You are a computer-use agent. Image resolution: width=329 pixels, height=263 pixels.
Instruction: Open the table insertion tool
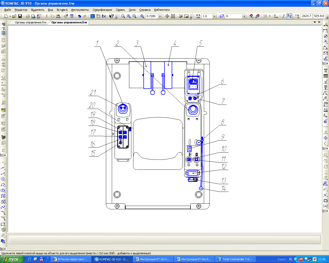(326, 76)
